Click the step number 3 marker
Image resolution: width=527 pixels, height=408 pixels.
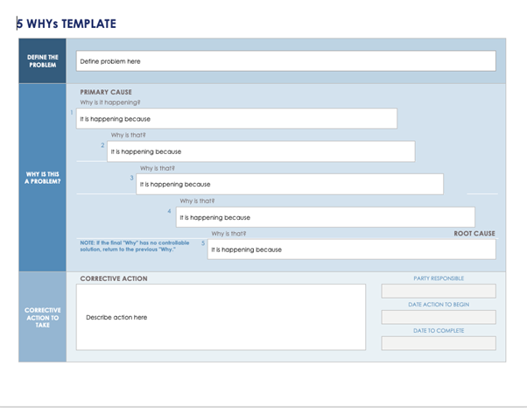click(131, 178)
